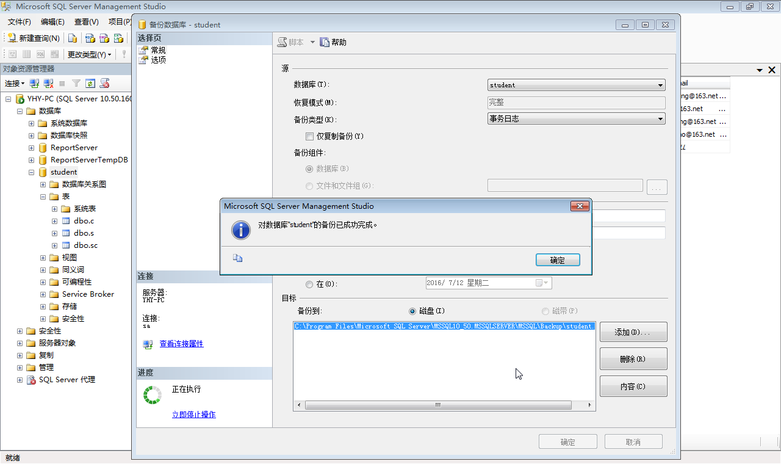Click the 查看连接属性 link
Screen dimensions: 781x464
click(x=181, y=344)
